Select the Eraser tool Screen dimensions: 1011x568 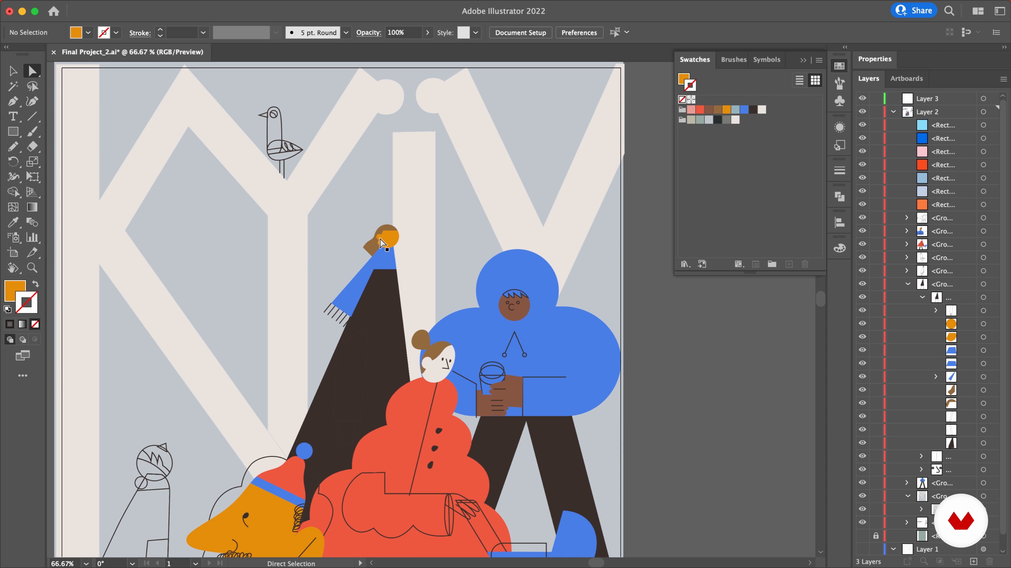(32, 147)
